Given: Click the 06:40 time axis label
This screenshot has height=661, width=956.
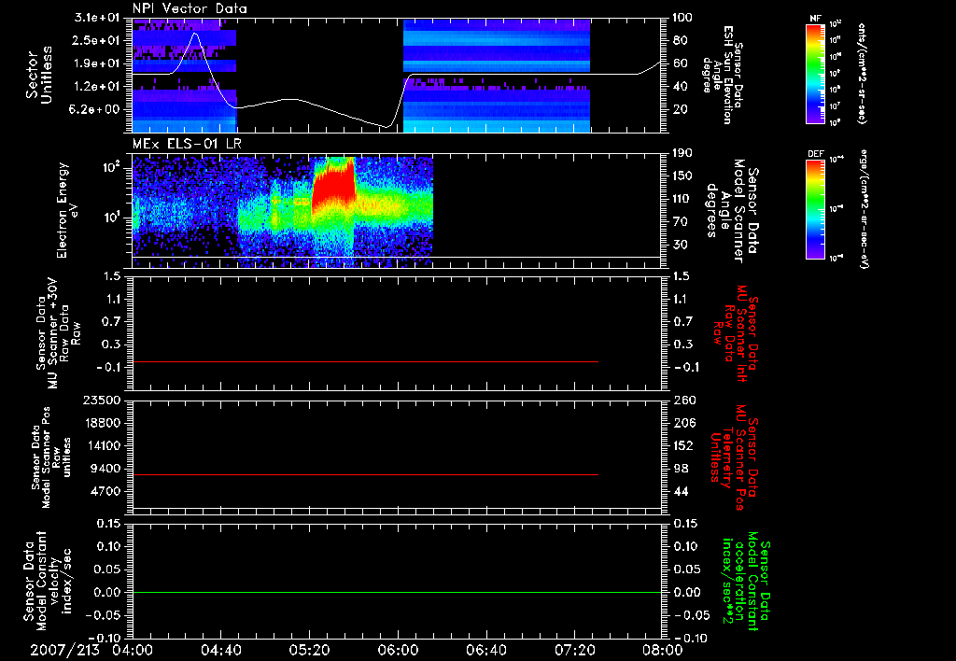Looking at the screenshot, I should [x=485, y=650].
